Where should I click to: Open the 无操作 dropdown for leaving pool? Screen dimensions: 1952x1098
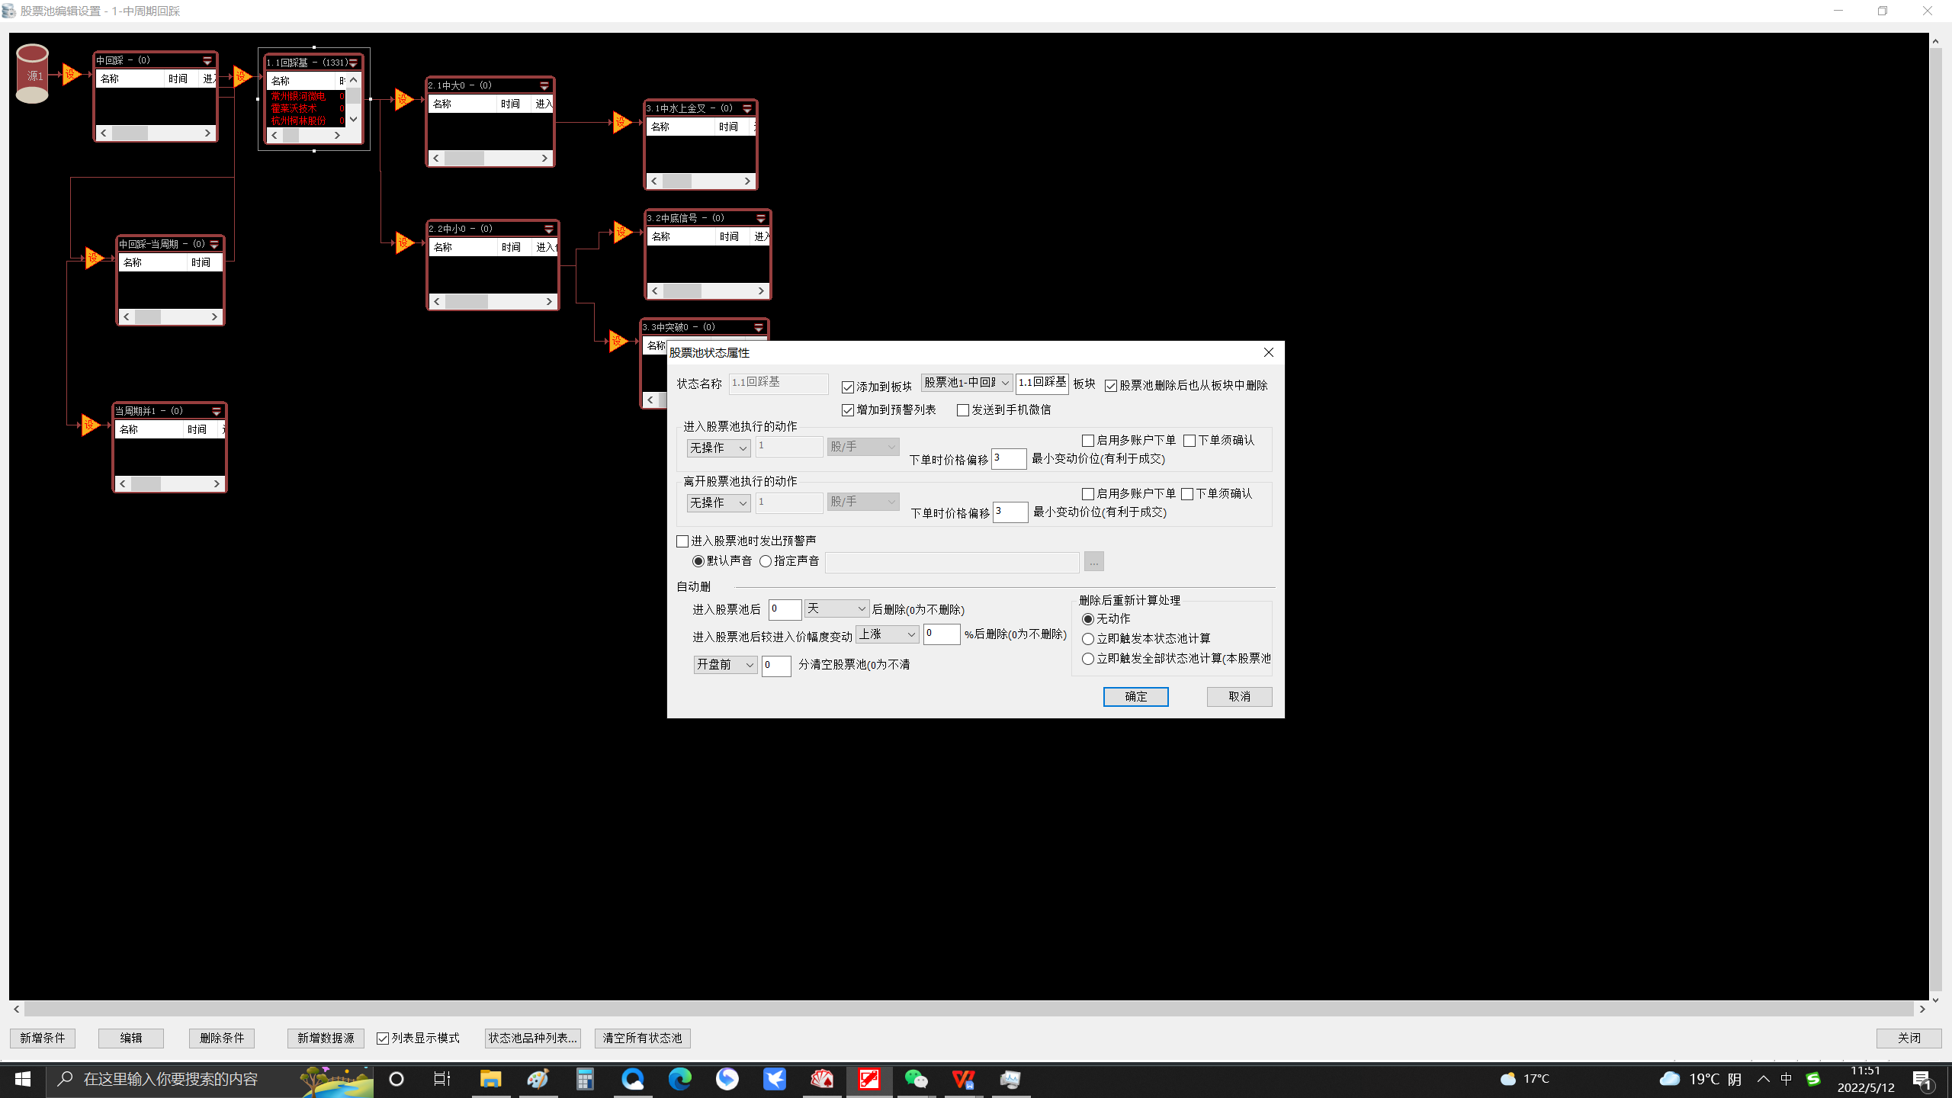tap(718, 503)
